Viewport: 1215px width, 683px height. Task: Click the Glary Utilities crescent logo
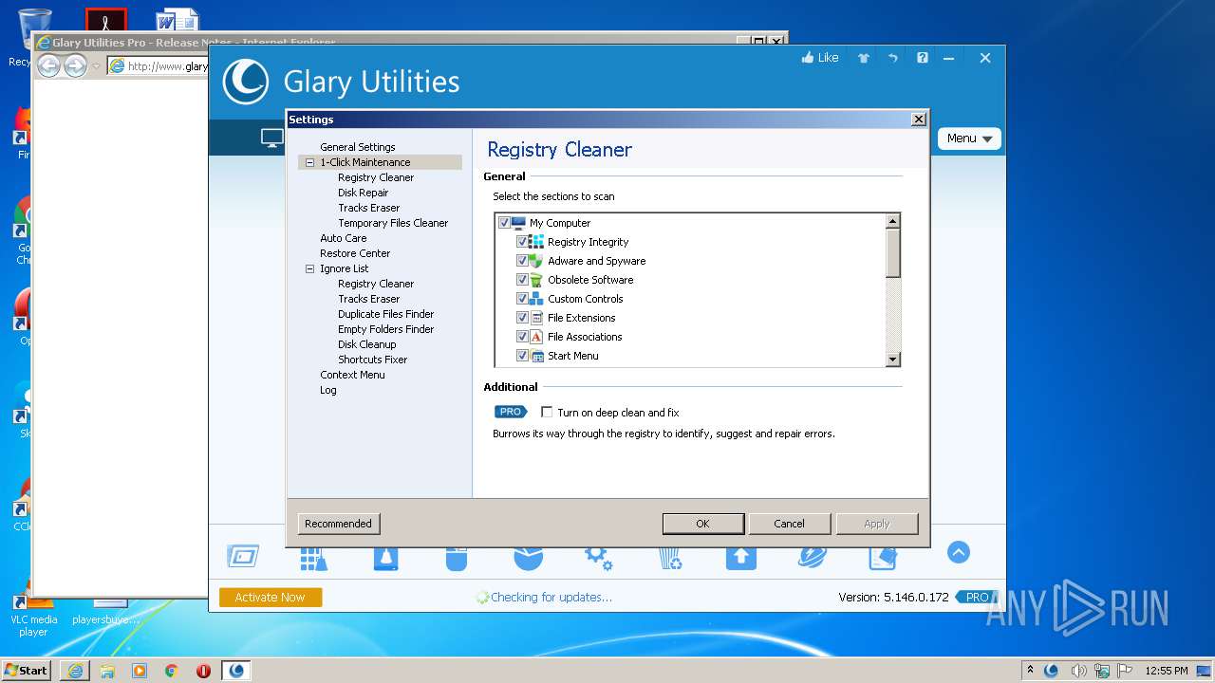click(246, 82)
